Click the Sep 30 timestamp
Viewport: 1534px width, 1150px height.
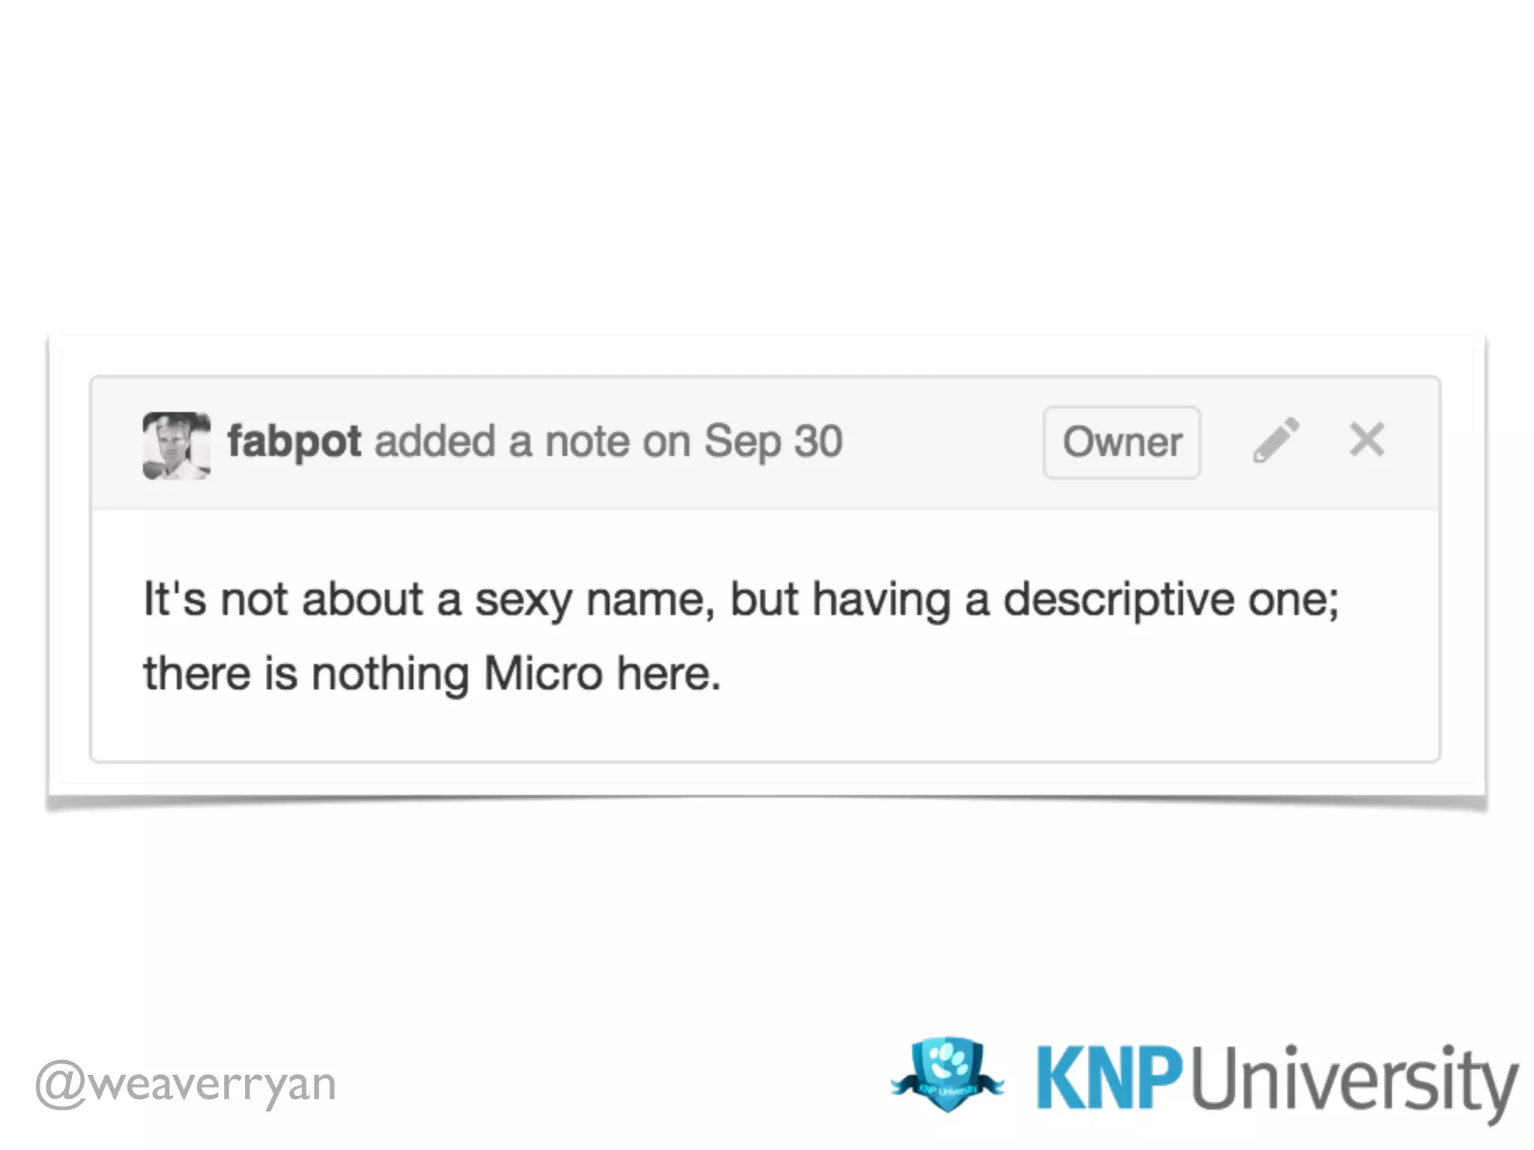pyautogui.click(x=774, y=442)
